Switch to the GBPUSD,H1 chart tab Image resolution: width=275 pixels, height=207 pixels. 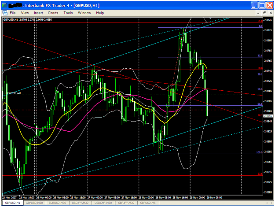tap(13, 203)
